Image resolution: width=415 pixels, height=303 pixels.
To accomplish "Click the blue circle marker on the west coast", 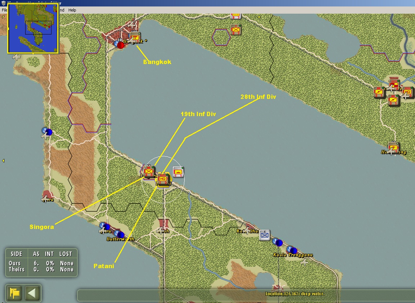I will point(49,132).
